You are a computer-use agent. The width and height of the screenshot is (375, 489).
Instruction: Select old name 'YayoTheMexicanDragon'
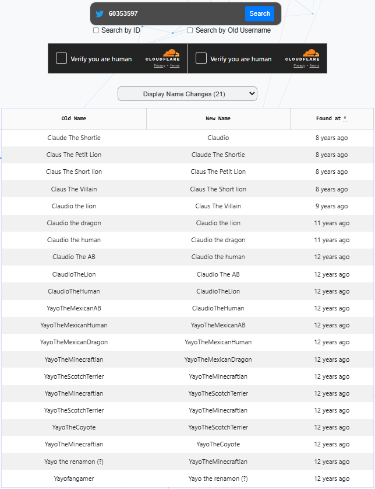coord(74,342)
